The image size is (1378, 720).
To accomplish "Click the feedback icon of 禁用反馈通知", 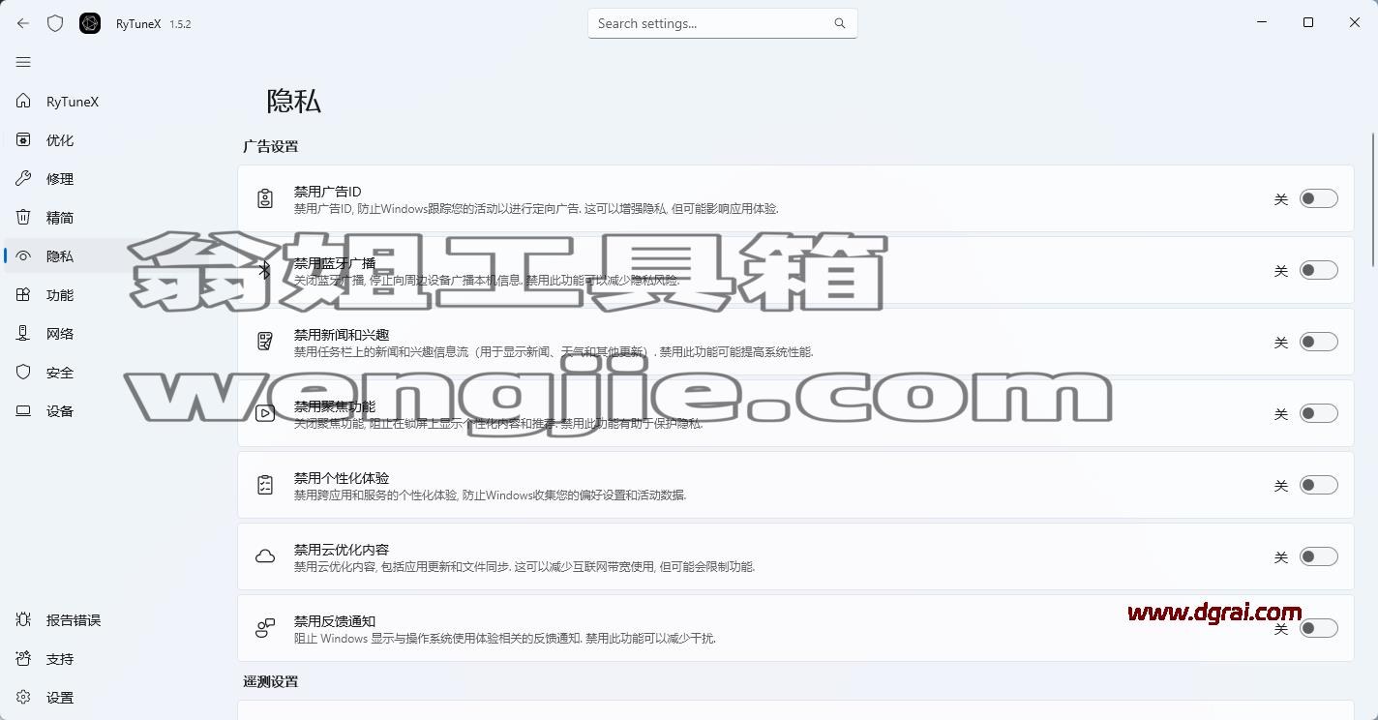I will [x=265, y=628].
